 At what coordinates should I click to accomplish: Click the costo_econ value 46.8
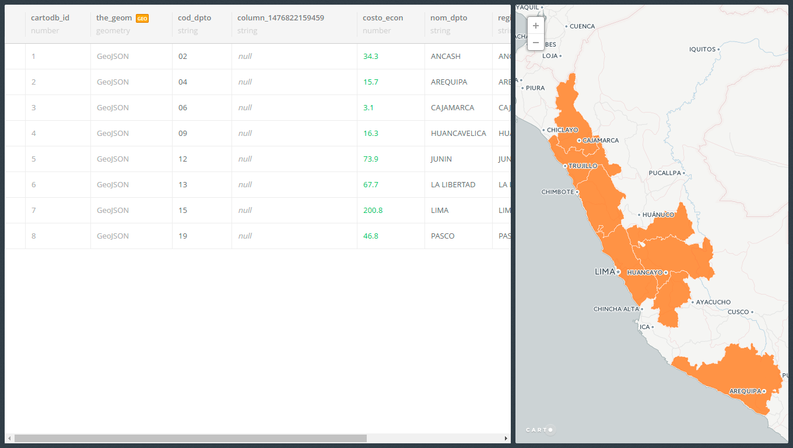pos(371,236)
